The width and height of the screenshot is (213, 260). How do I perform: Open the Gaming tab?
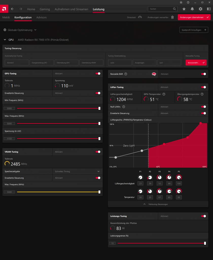click(x=45, y=9)
